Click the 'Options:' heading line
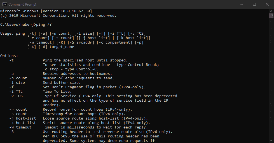This screenshot has height=143, width=274. [9, 56]
